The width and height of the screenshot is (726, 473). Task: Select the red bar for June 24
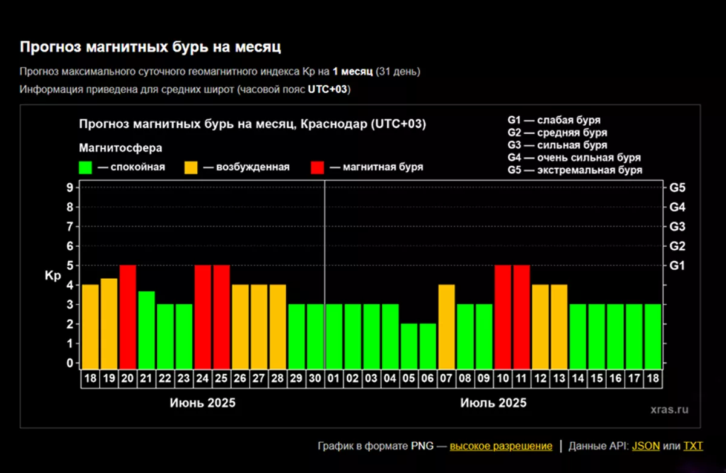tap(203, 316)
